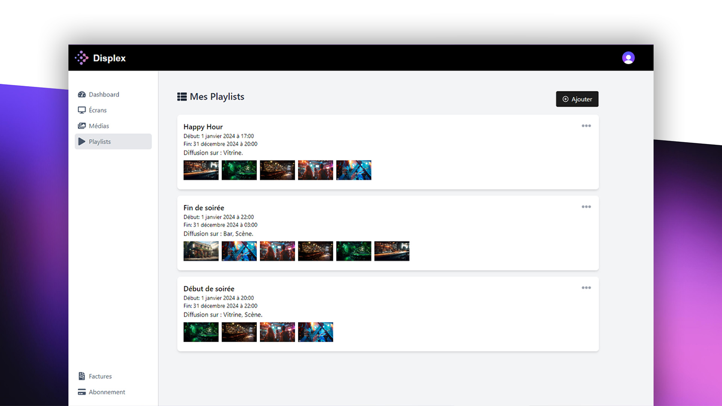Open the Factures invoice icon

pyautogui.click(x=81, y=376)
